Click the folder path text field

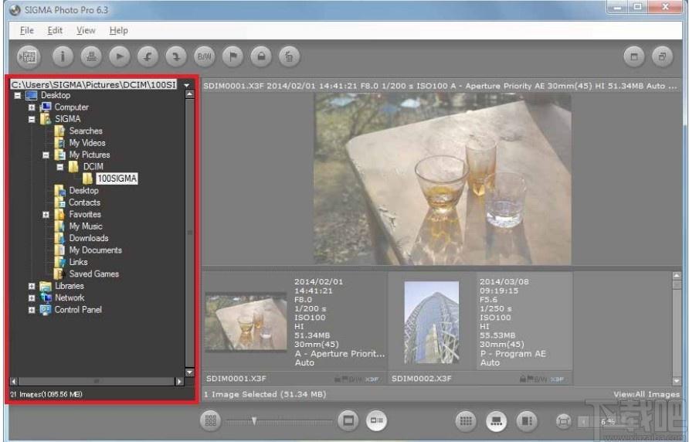coord(93,84)
